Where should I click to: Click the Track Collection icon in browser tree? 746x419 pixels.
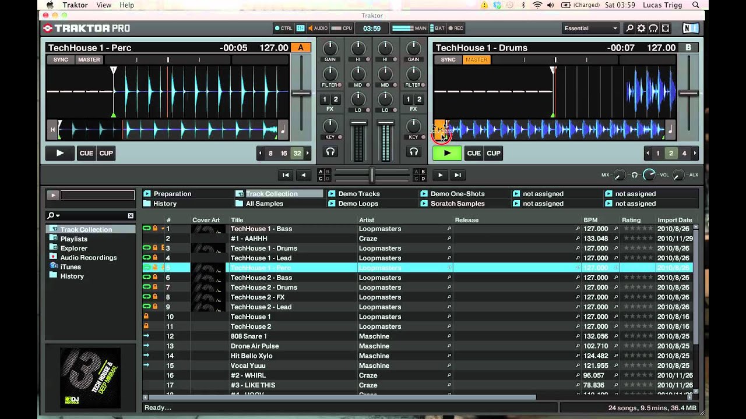54,229
